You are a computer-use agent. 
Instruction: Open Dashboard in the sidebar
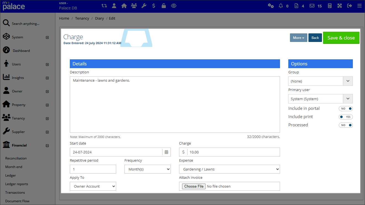click(x=21, y=51)
